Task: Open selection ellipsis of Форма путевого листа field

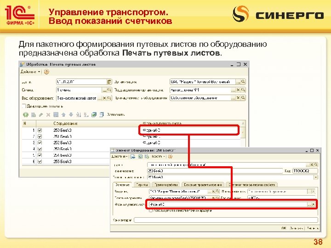Action: pos(309,204)
